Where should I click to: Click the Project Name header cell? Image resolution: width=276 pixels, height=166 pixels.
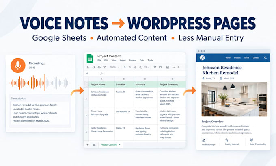101,85
